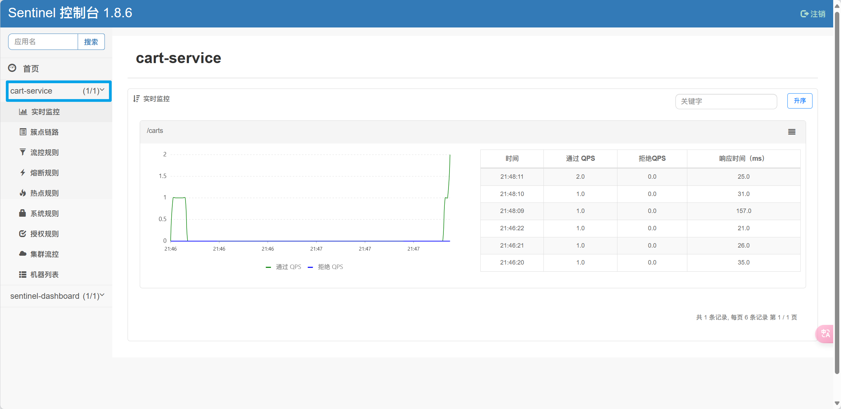Click the check-square icon for 授权规则

click(23, 234)
